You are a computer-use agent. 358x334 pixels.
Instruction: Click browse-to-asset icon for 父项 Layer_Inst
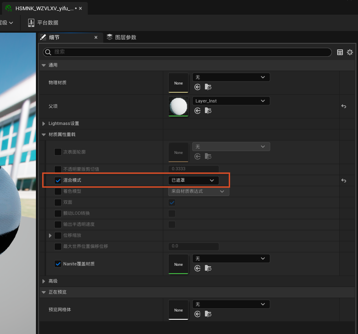pos(208,111)
